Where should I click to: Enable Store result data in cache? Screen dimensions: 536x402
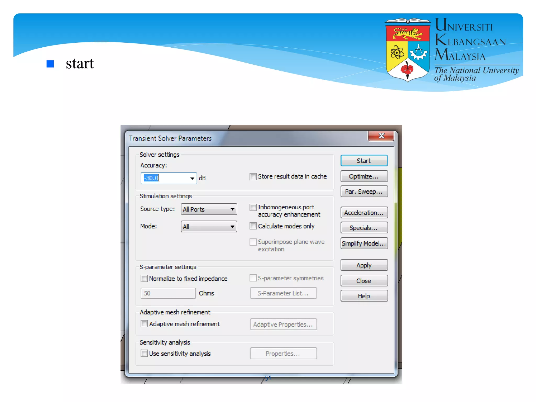(x=253, y=177)
